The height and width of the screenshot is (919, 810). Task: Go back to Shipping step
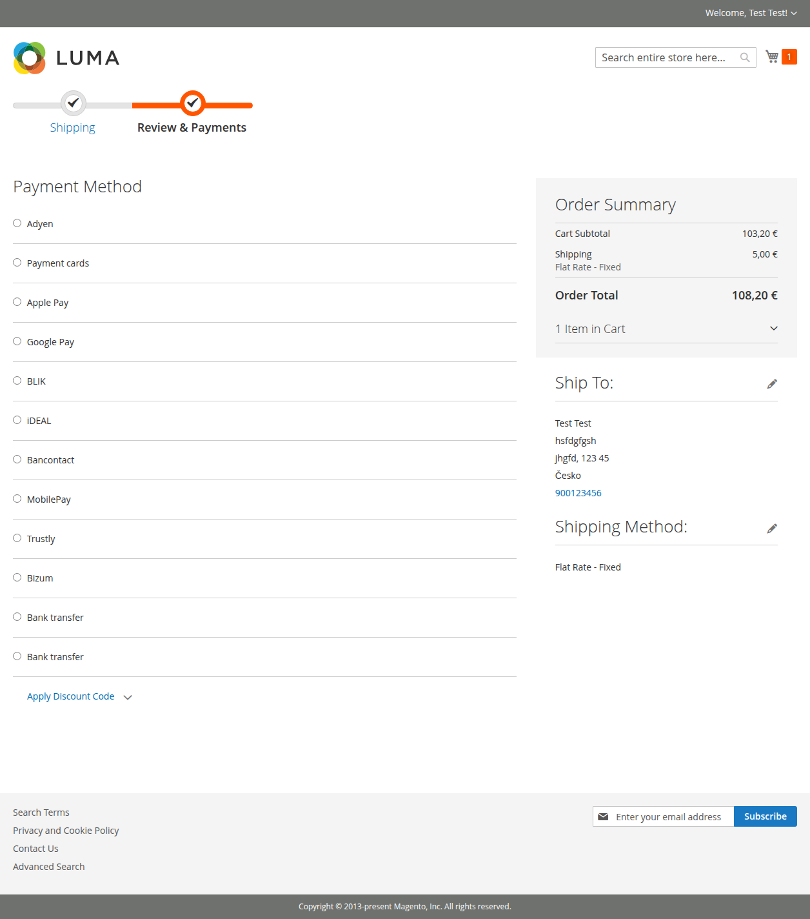[72, 127]
